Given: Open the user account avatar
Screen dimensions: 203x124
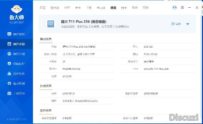Looking at the screenshot, I should point(174,8).
